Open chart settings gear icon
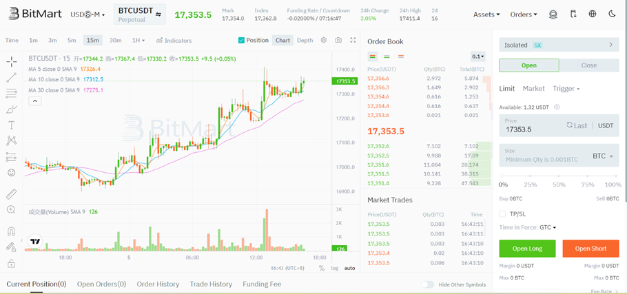This screenshot has width=627, height=294. [324, 40]
